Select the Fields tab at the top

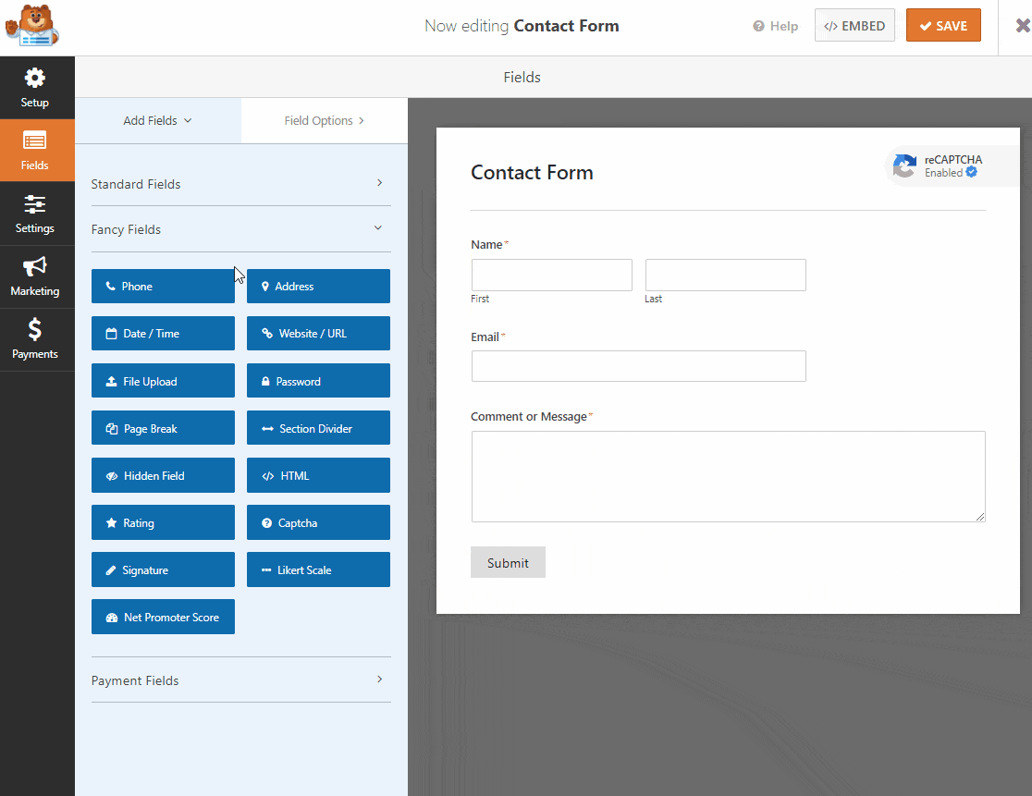pyautogui.click(x=522, y=77)
